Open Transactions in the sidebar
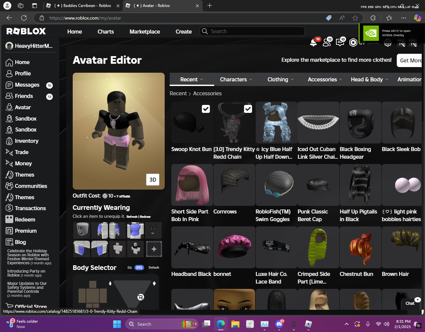This screenshot has width=425, height=332. [x=26, y=208]
